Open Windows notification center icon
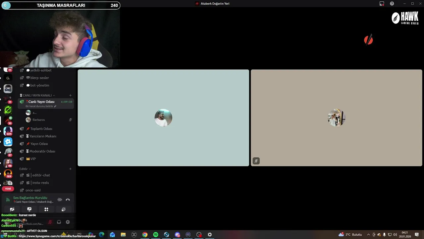 (417, 235)
